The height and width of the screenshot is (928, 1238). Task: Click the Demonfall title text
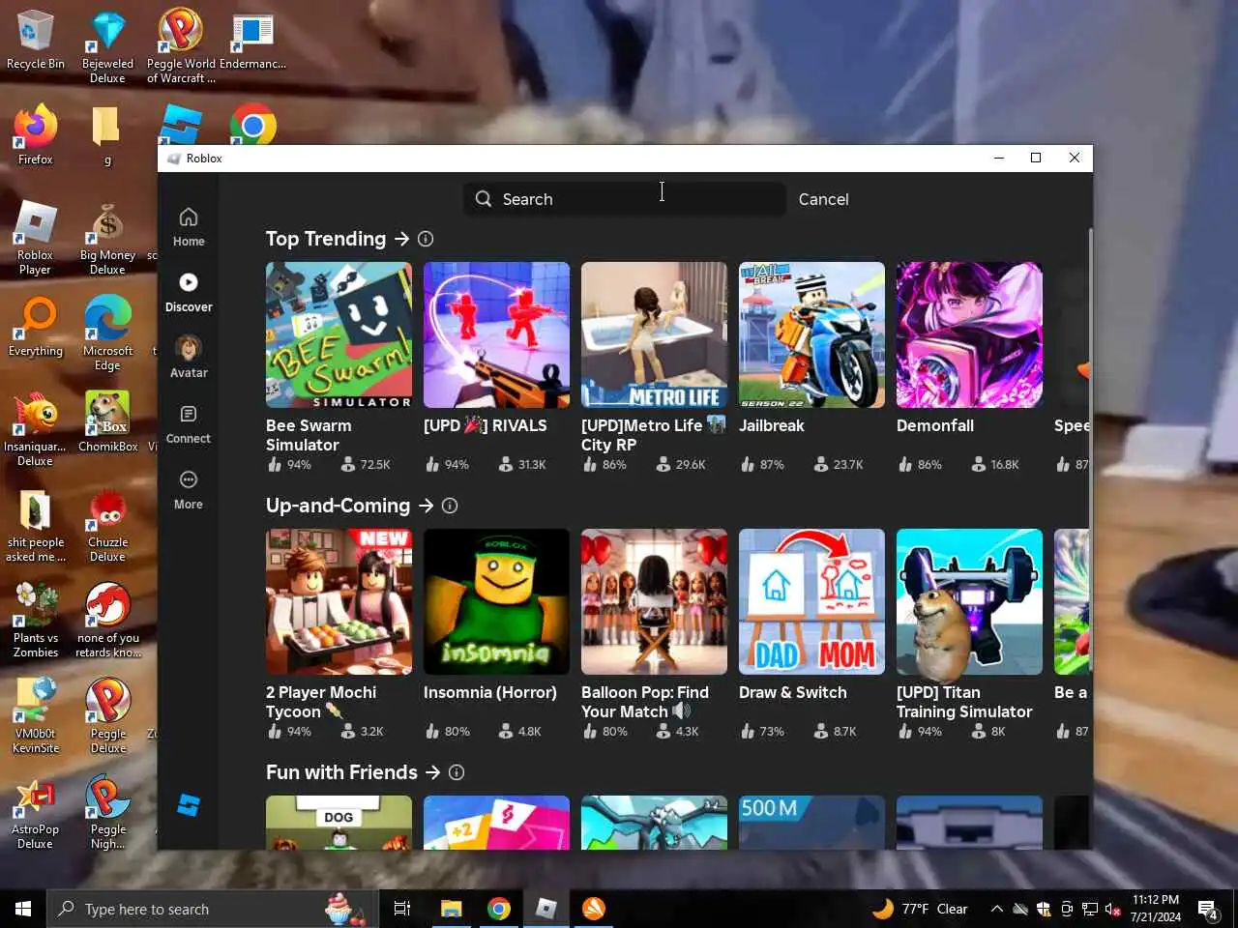tap(934, 425)
